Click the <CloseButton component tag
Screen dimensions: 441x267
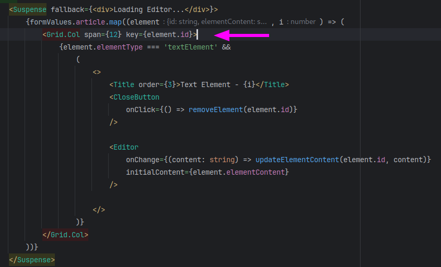click(x=134, y=97)
